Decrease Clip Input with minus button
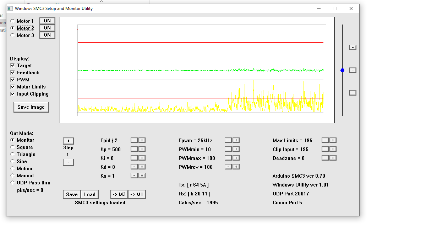Screen dimensions: 426x243 click(325, 149)
